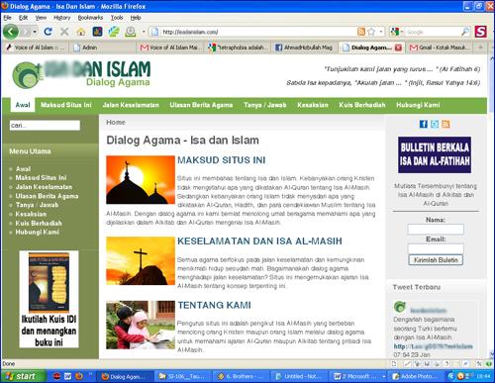Click the Kirimlah Buletin button

[x=436, y=260]
